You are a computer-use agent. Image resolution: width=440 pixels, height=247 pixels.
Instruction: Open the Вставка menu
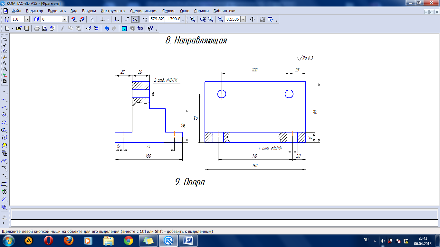(x=89, y=11)
